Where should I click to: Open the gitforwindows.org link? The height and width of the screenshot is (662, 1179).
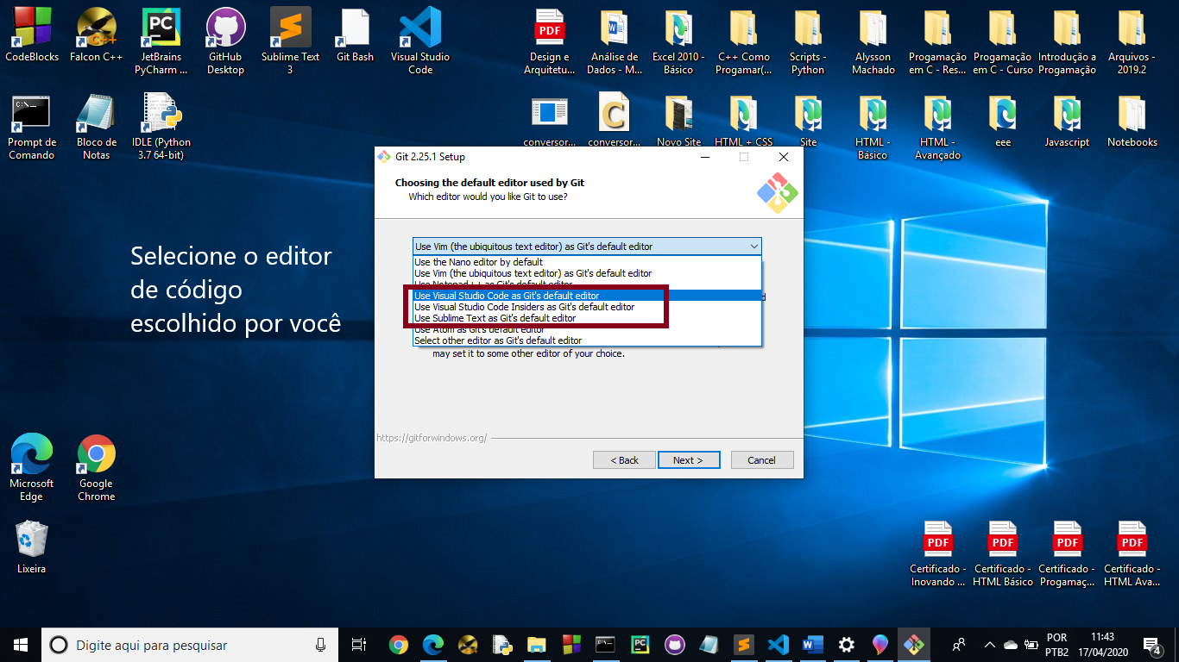click(x=432, y=438)
